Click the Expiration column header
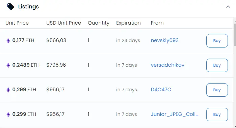Viewport: 236px width, 128px height. tap(128, 23)
